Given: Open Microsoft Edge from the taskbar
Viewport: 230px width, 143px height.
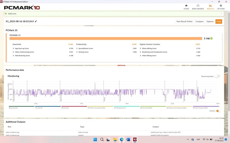Looking at the screenshot, I should [x=122, y=139].
